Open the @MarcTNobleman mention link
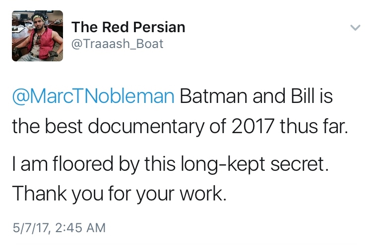372x245 pixels. (x=93, y=96)
